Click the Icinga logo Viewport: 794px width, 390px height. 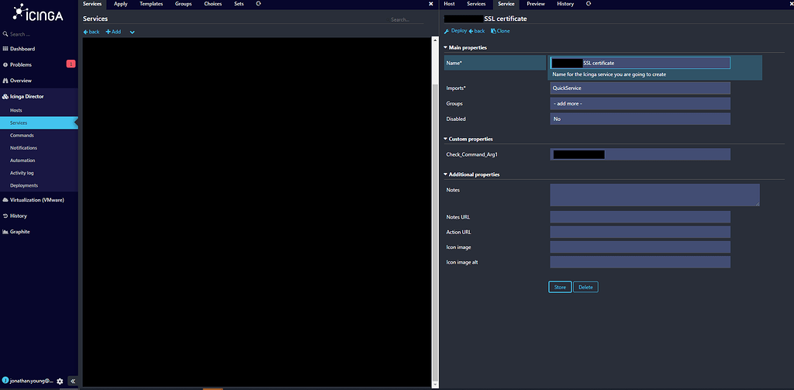coord(38,13)
